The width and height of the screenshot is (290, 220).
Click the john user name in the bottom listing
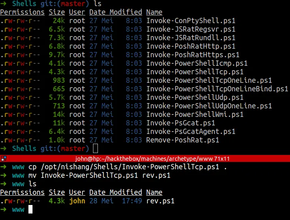pos(77,201)
